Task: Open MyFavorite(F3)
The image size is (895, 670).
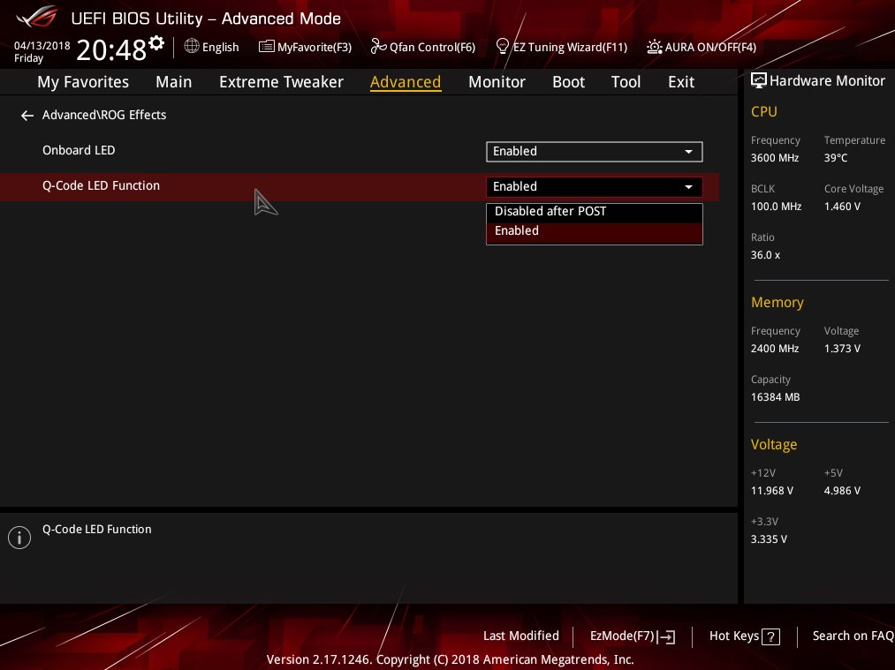Action: (x=315, y=48)
